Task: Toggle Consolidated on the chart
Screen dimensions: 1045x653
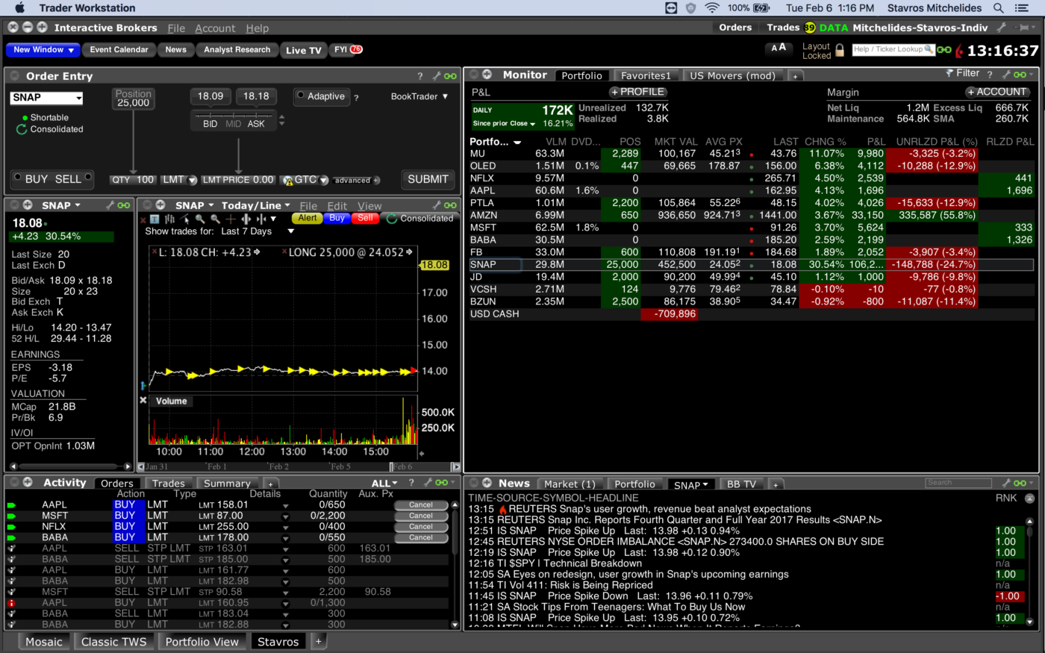Action: (x=419, y=219)
